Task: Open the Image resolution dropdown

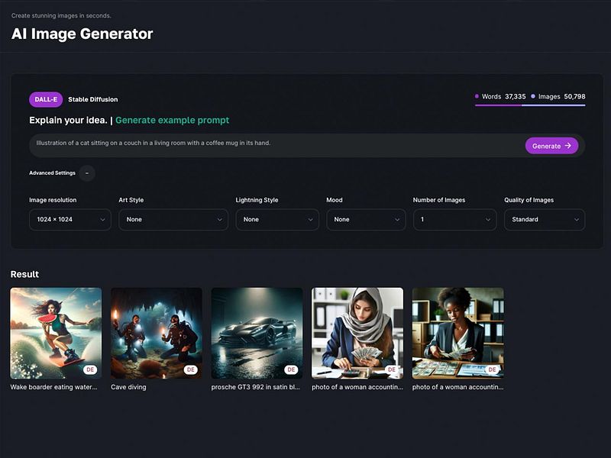Action: click(70, 220)
